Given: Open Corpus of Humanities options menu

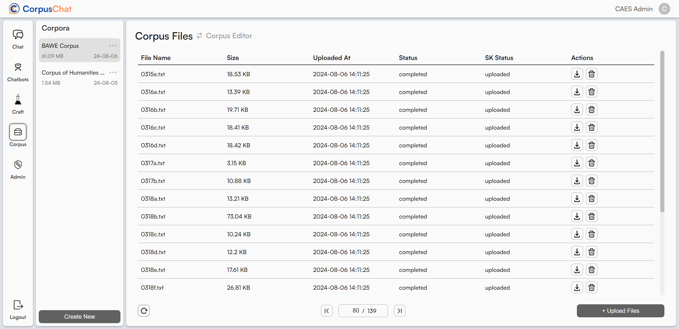Looking at the screenshot, I should pos(113,72).
